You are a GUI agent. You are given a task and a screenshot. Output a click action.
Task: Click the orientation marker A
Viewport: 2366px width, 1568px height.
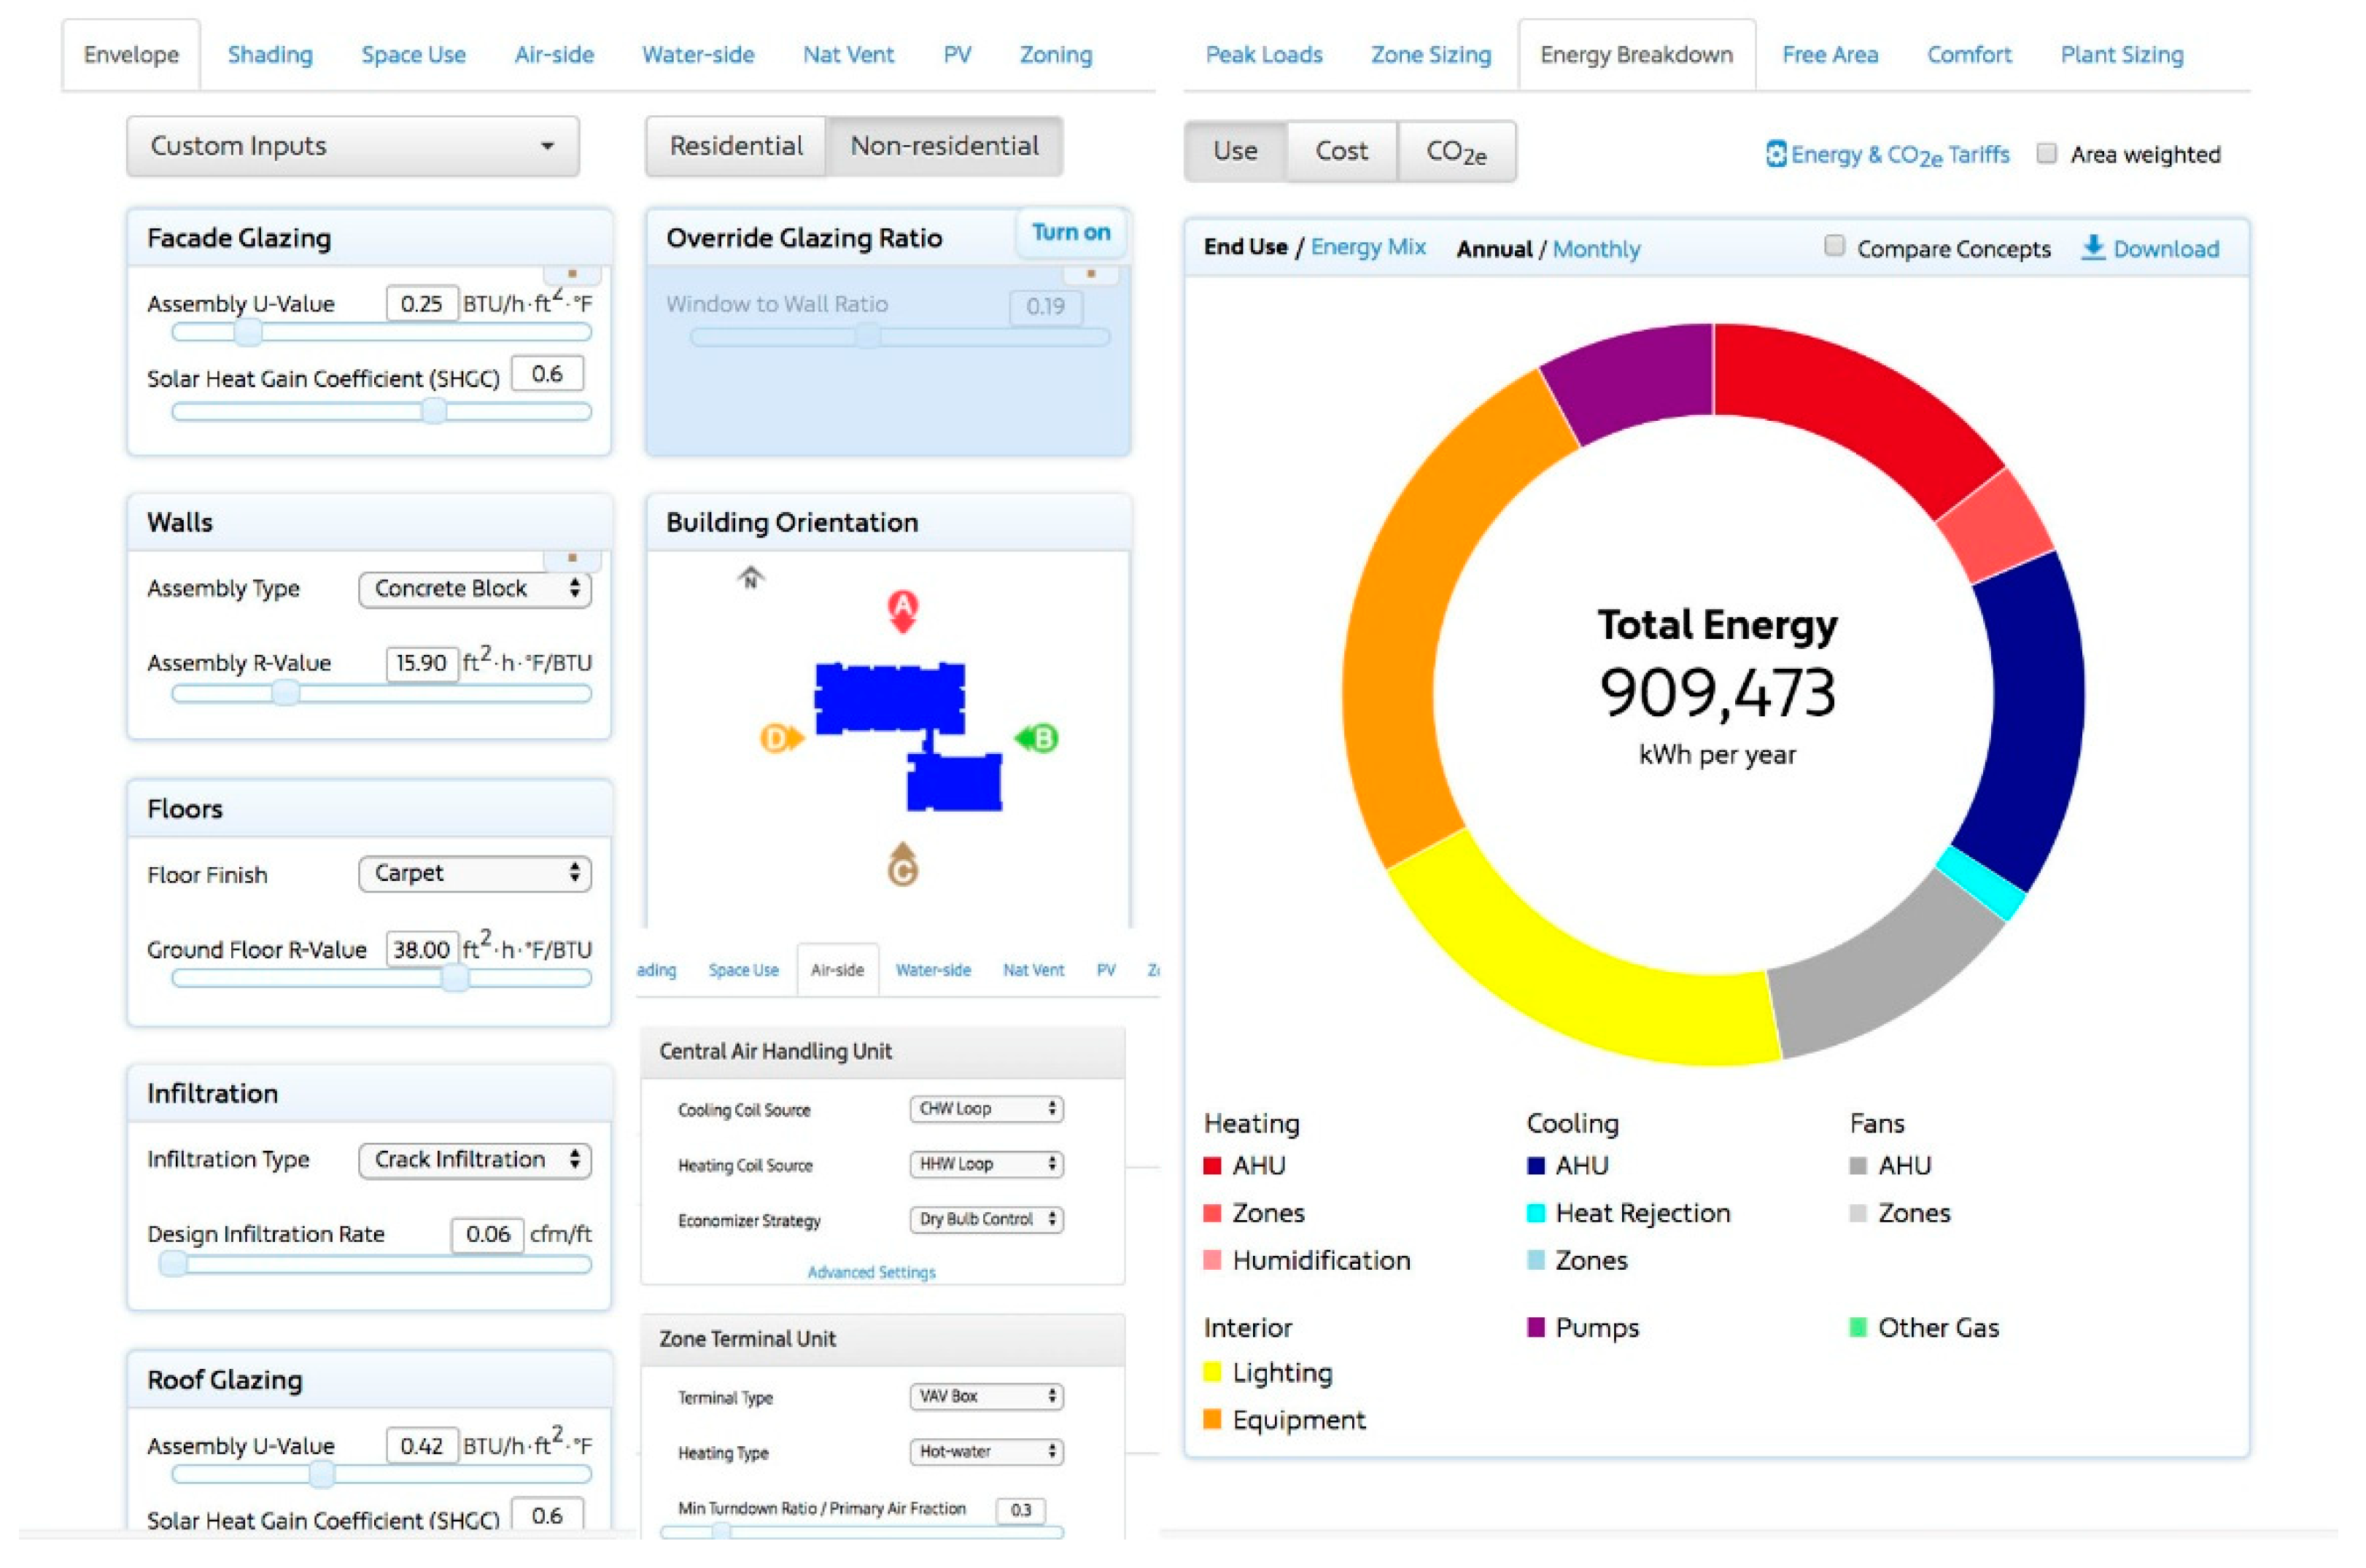click(x=902, y=611)
